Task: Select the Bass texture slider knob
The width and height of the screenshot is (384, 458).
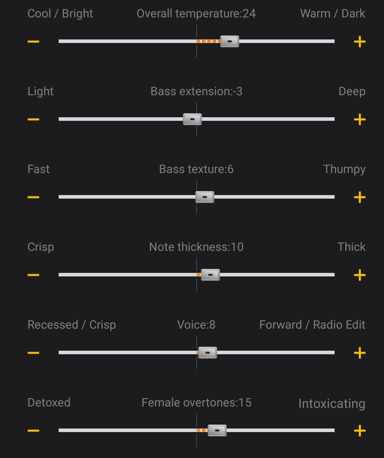Action: 205,197
